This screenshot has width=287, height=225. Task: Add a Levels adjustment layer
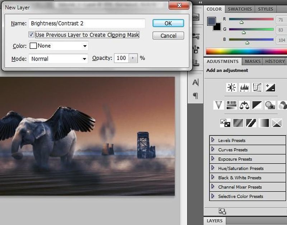(244, 87)
